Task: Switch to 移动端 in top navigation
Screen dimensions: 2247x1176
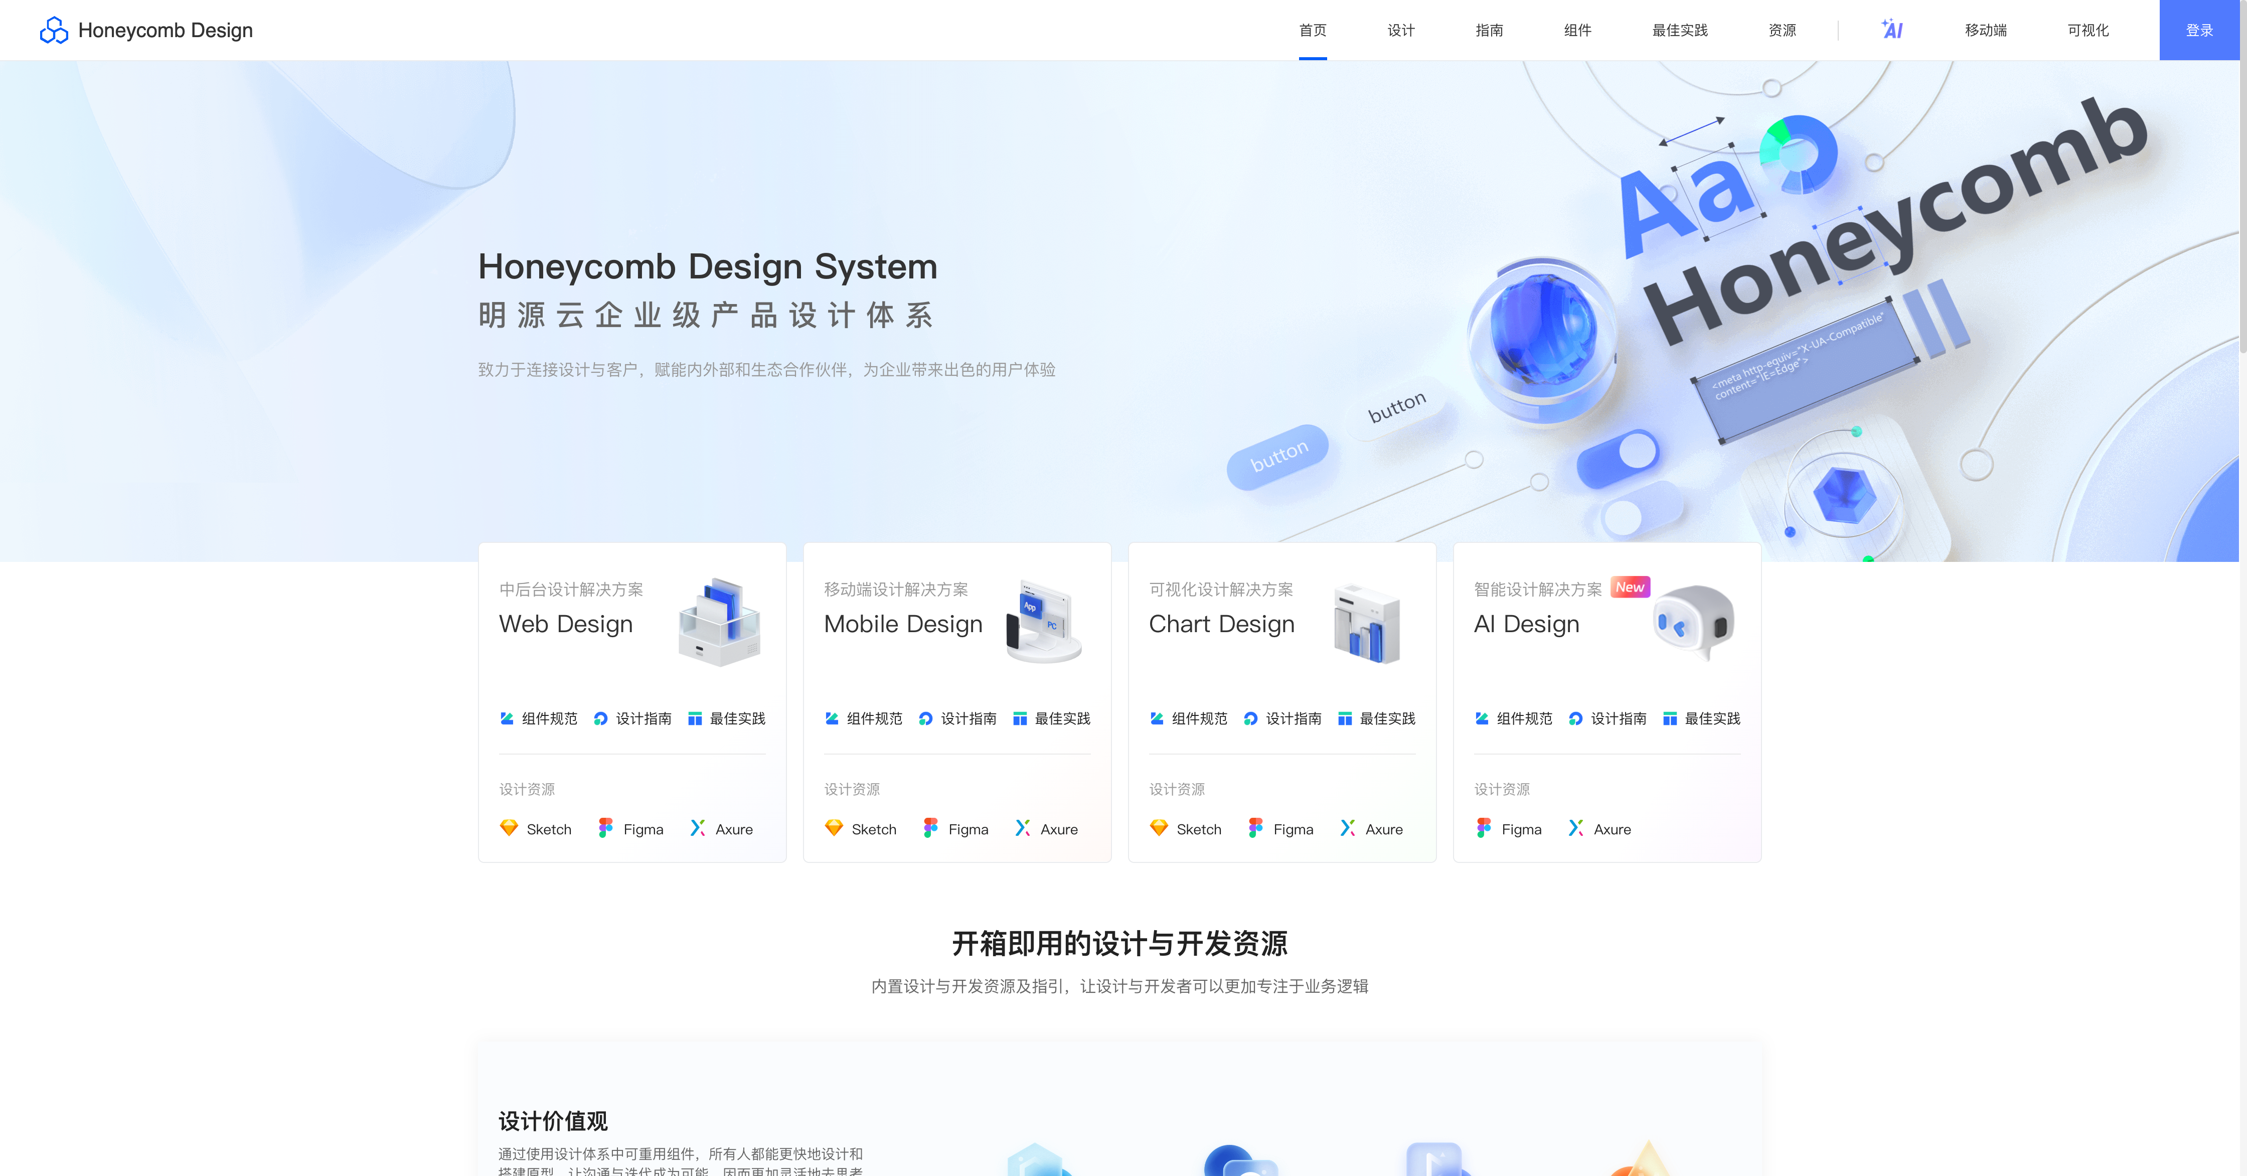Action: tap(1986, 31)
